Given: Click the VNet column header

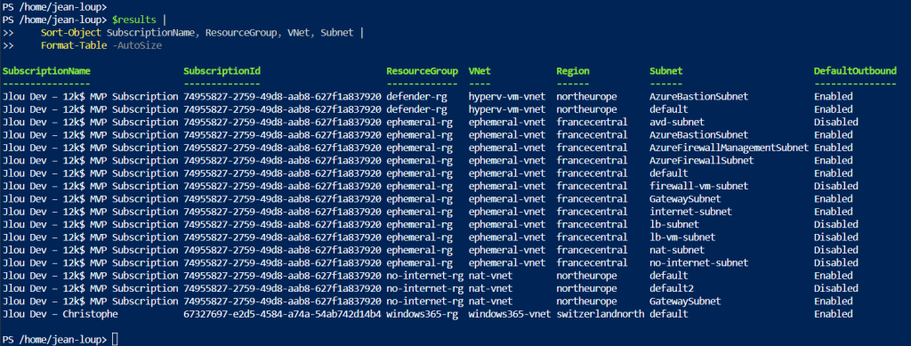Looking at the screenshot, I should pyautogui.click(x=480, y=71).
